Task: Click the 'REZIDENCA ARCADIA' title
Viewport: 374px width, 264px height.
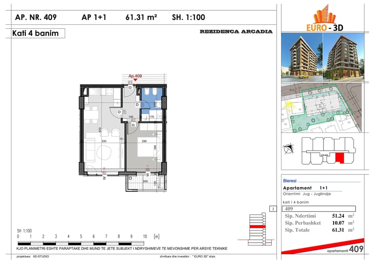Action: click(x=236, y=32)
